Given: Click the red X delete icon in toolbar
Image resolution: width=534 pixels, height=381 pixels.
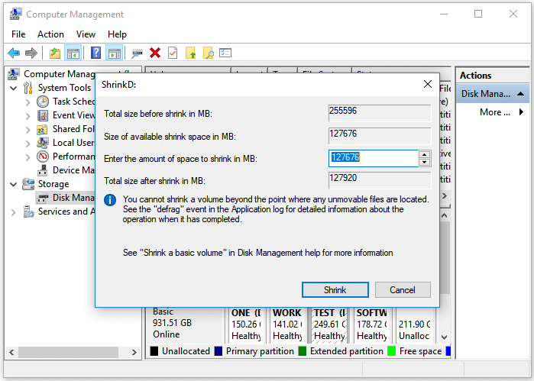Looking at the screenshot, I should pyautogui.click(x=155, y=53).
